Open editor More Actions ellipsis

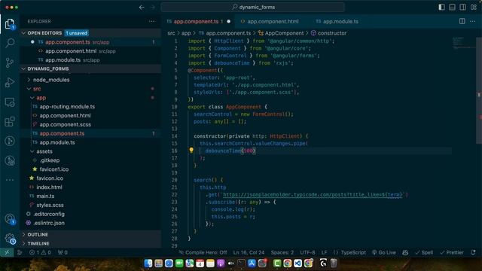473,21
